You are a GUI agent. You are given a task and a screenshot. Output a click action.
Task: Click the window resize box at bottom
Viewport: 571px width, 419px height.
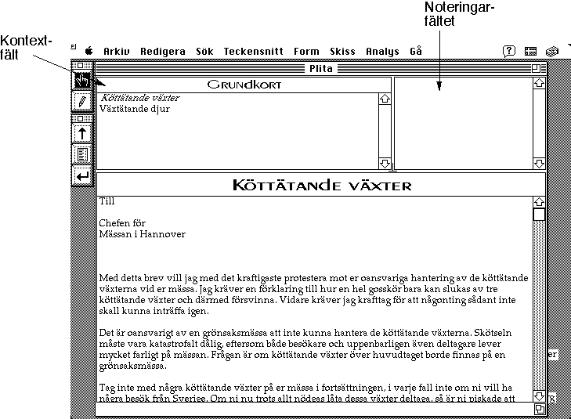540,409
